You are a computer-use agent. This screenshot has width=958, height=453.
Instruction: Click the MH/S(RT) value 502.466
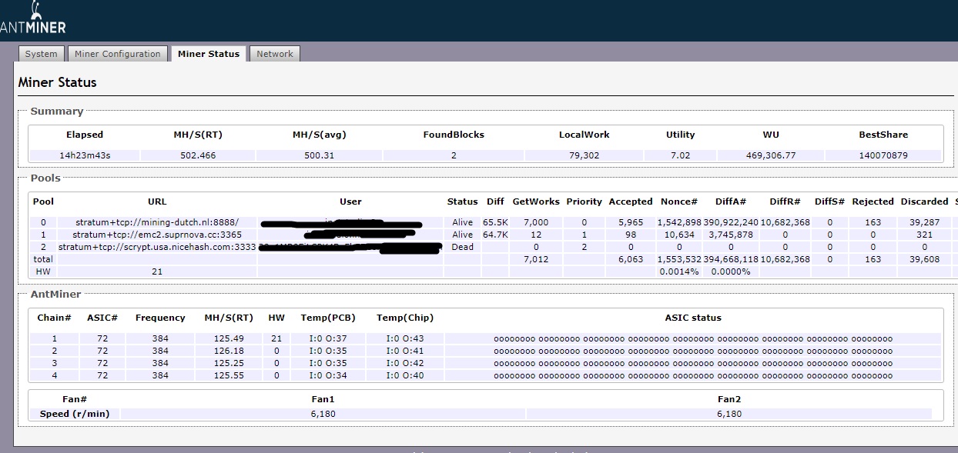tap(198, 155)
